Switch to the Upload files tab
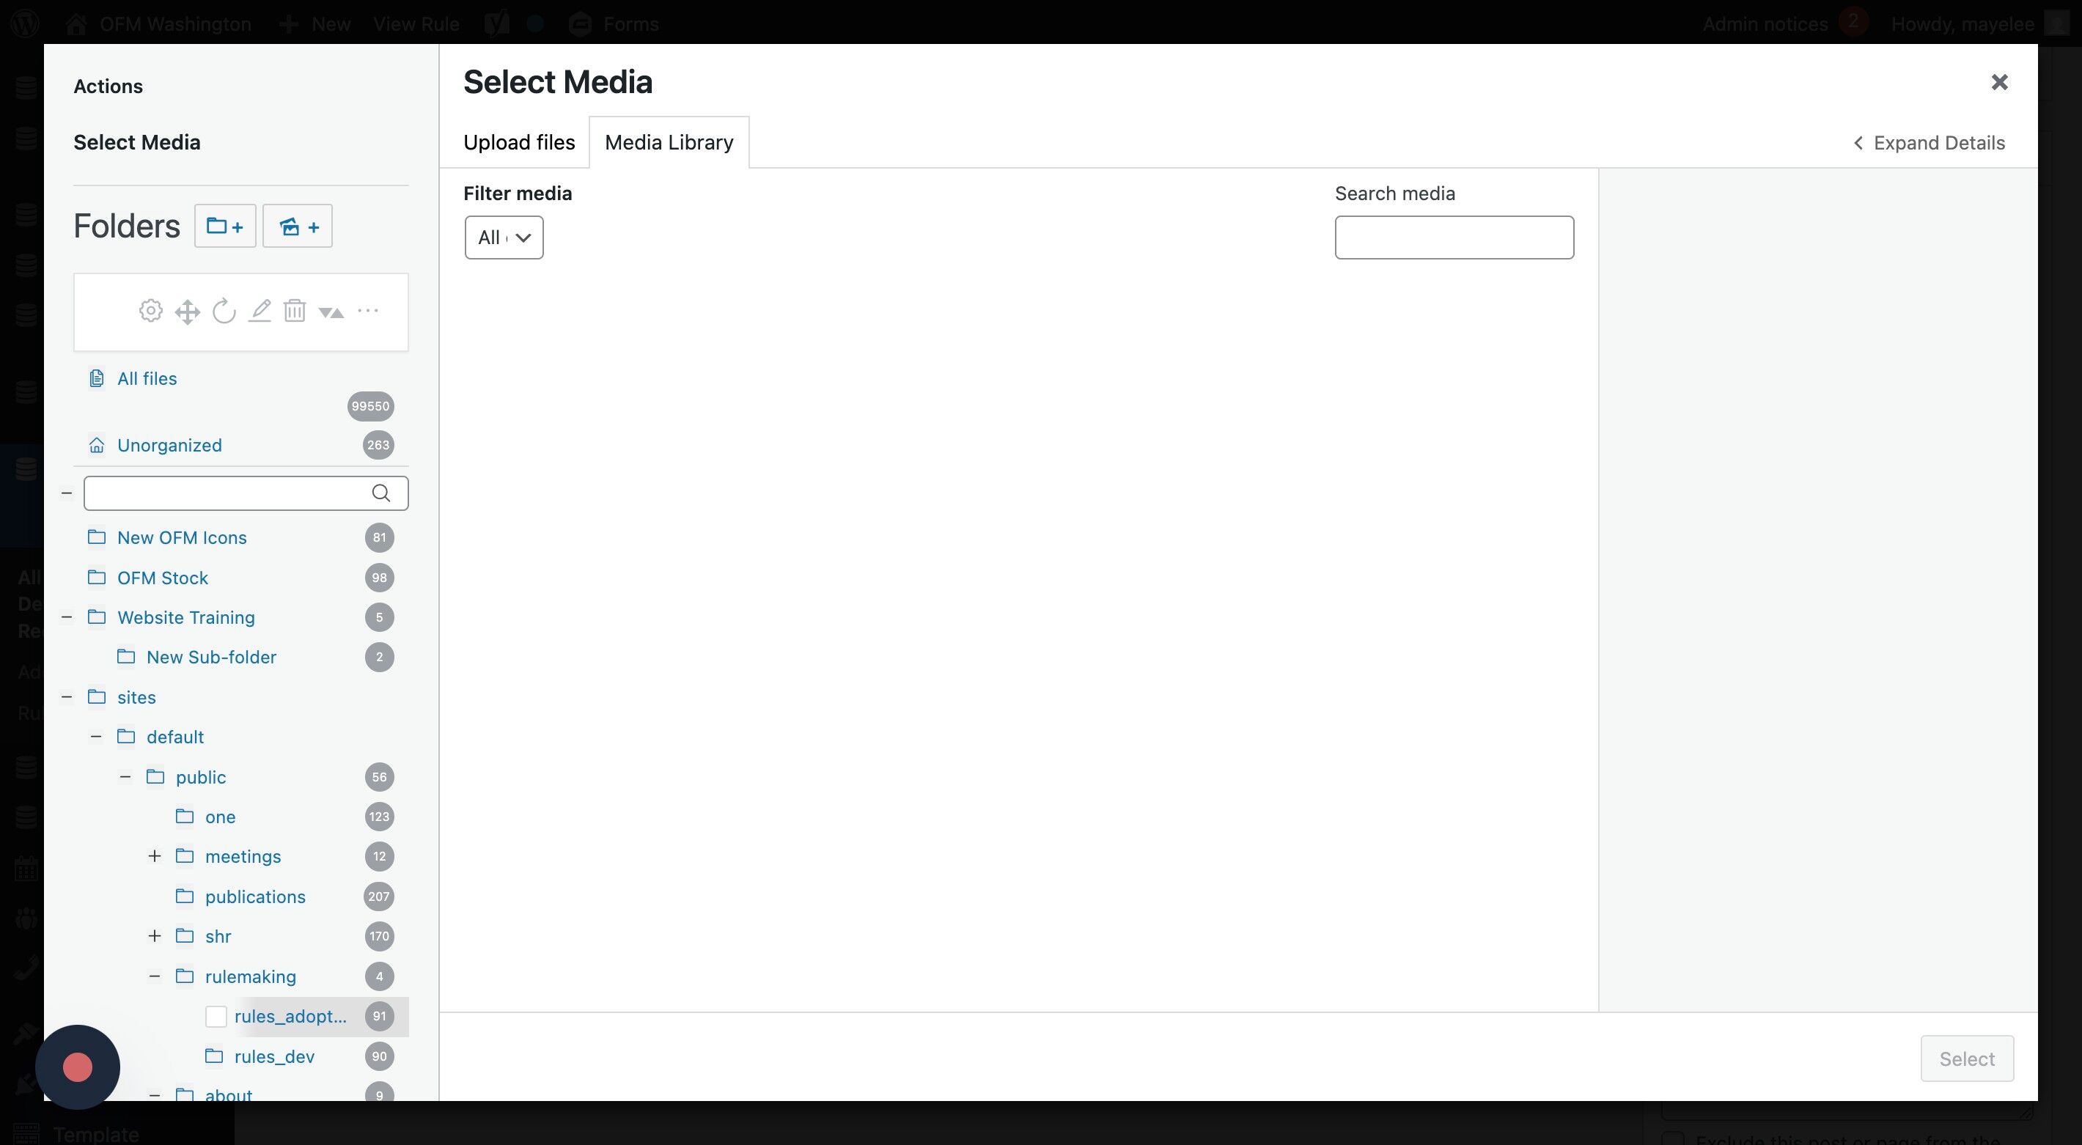Image resolution: width=2082 pixels, height=1145 pixels. [x=519, y=142]
